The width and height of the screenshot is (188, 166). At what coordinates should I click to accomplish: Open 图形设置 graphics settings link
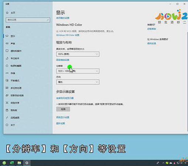pos(61,123)
